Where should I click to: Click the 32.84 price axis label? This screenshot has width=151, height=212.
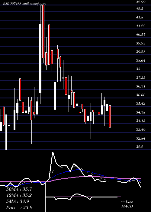tap(141, 138)
